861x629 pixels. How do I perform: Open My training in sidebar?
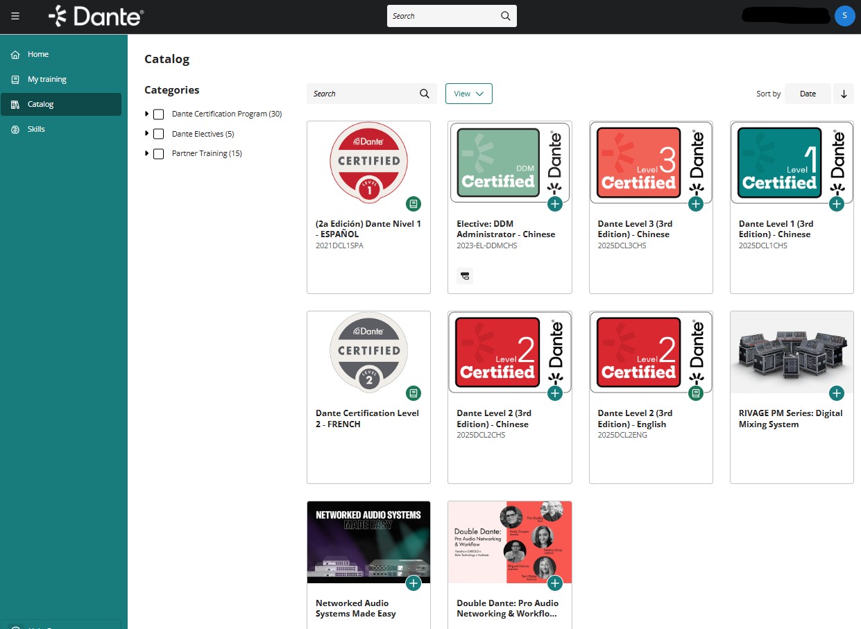pyautogui.click(x=60, y=79)
